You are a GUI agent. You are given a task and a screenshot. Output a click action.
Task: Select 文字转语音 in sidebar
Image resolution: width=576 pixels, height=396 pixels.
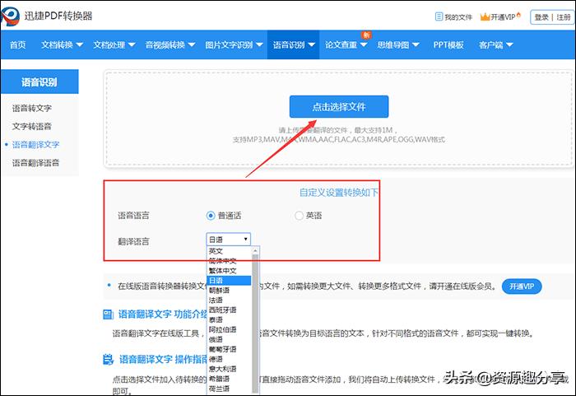32,127
